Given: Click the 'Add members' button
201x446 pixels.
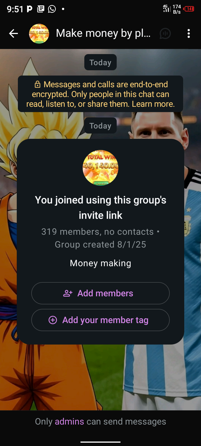Looking at the screenshot, I should pyautogui.click(x=100, y=293).
